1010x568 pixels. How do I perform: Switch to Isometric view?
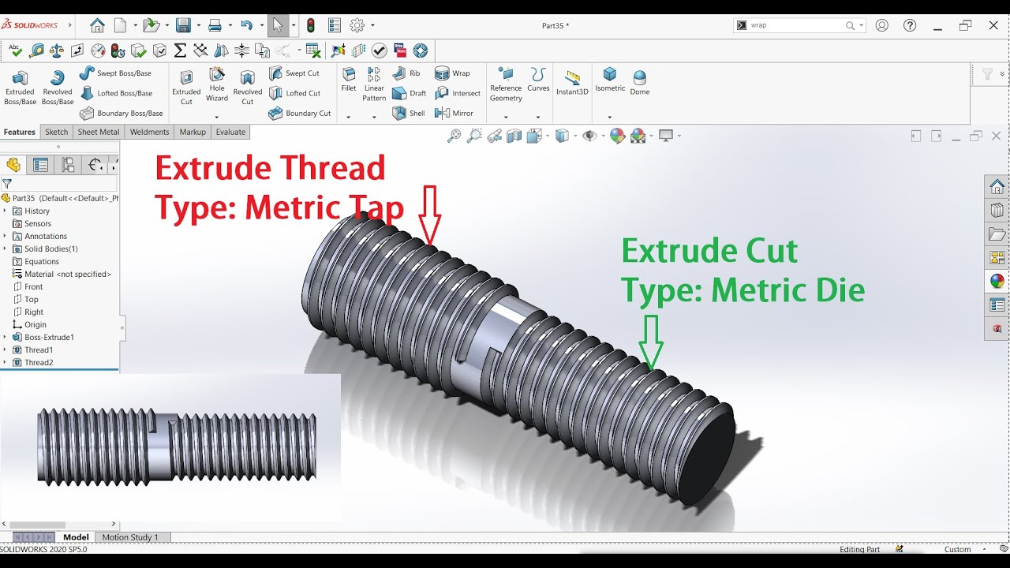tap(610, 80)
